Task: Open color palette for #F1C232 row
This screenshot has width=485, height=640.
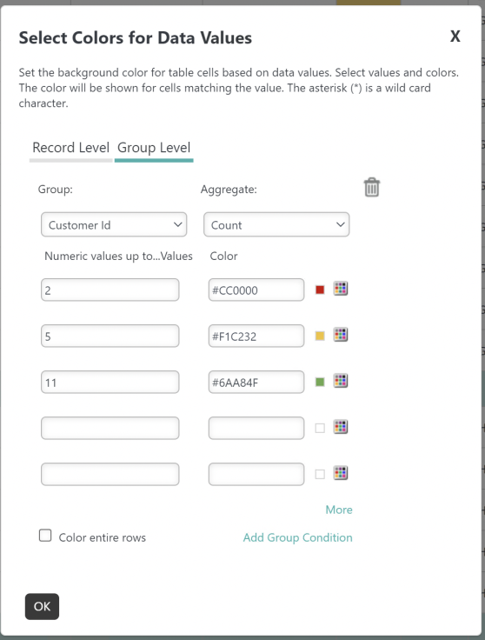Action: 341,335
